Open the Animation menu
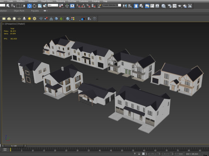 click(x=33, y=1)
